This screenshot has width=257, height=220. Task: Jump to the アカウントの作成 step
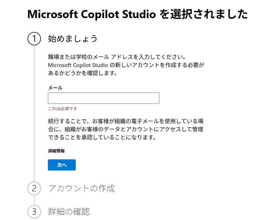click(x=81, y=188)
